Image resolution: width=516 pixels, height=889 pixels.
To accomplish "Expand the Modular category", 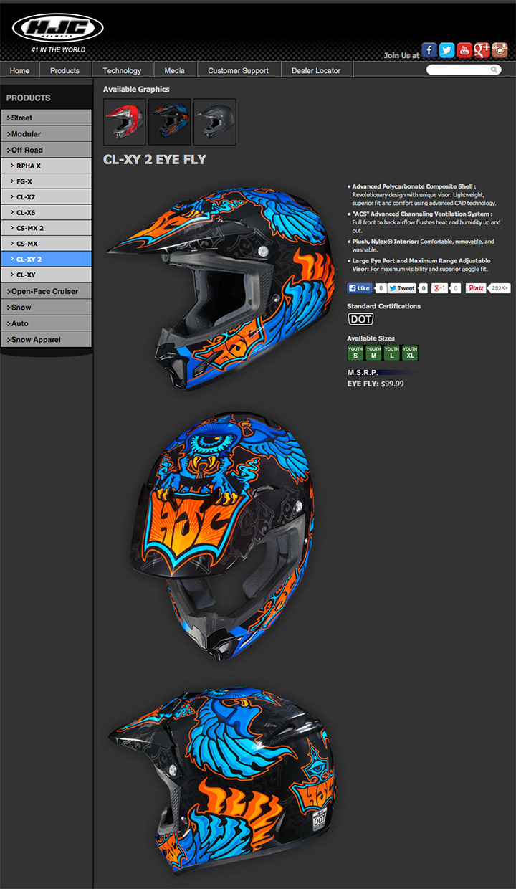I will coord(46,134).
